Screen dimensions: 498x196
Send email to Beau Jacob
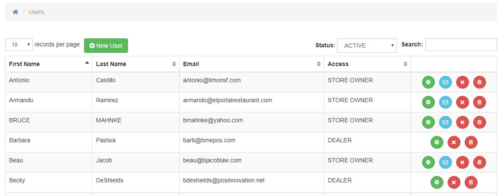pos(445,162)
